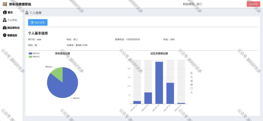Screen dimensions: 263x121
Task: Switch chart to line type icon
Action: 192,77
